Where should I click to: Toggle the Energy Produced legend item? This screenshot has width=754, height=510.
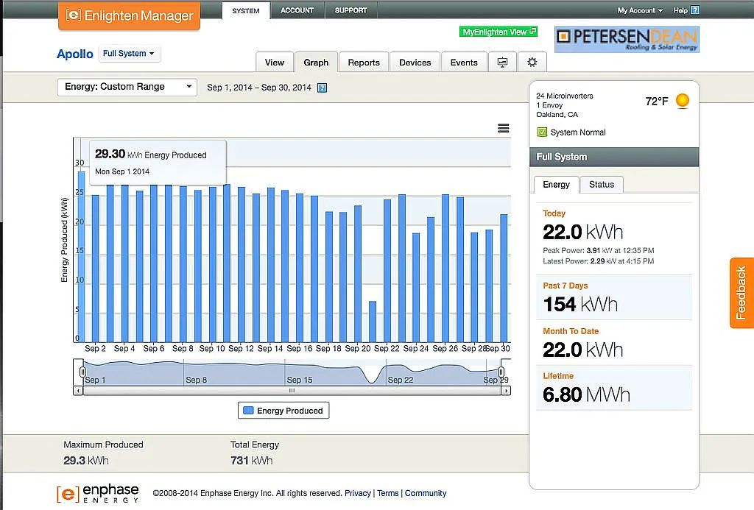pos(283,411)
